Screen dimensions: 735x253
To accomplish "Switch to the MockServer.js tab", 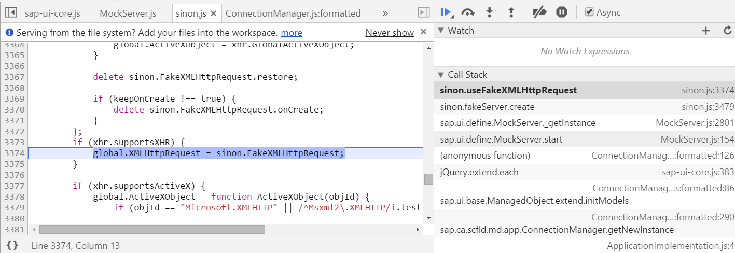I will pyautogui.click(x=128, y=13).
